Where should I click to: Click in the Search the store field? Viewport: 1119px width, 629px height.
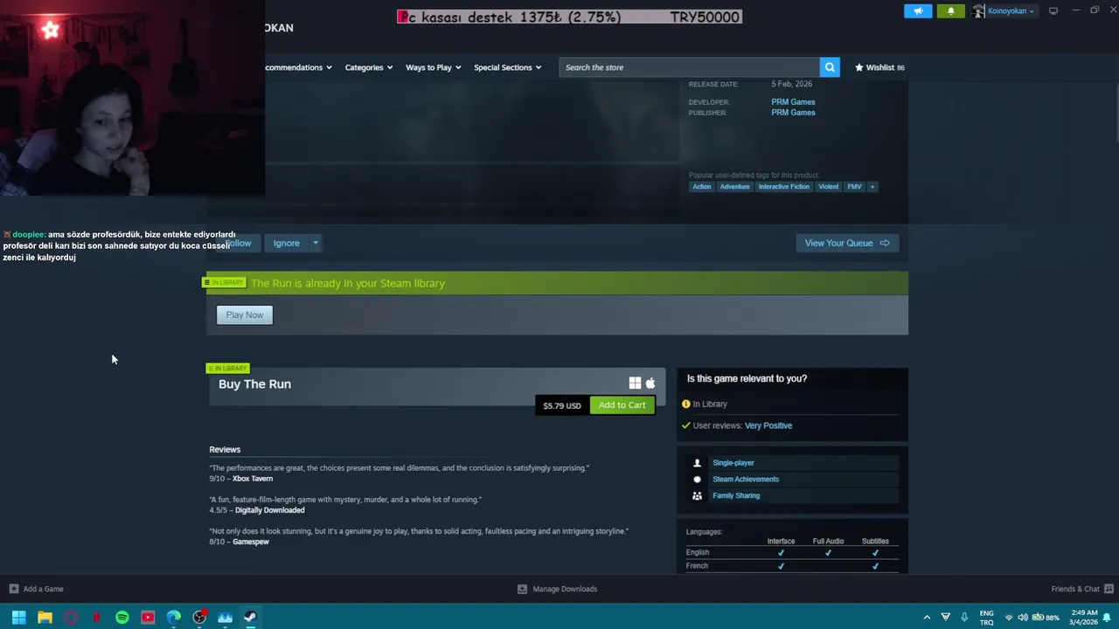click(690, 67)
